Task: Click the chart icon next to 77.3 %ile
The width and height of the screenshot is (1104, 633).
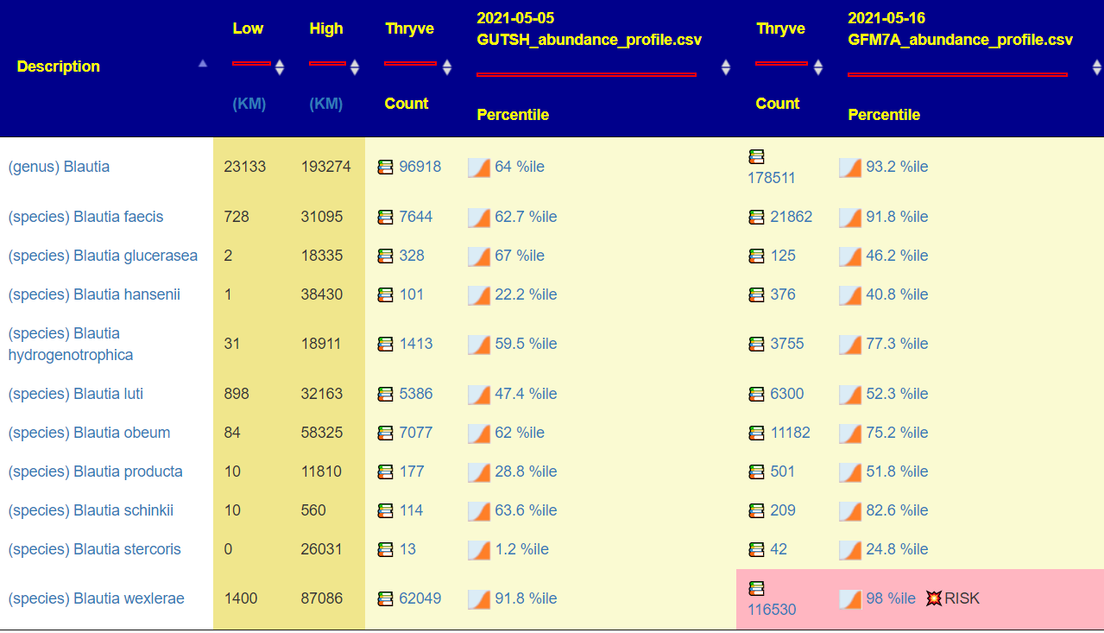Action: point(849,344)
